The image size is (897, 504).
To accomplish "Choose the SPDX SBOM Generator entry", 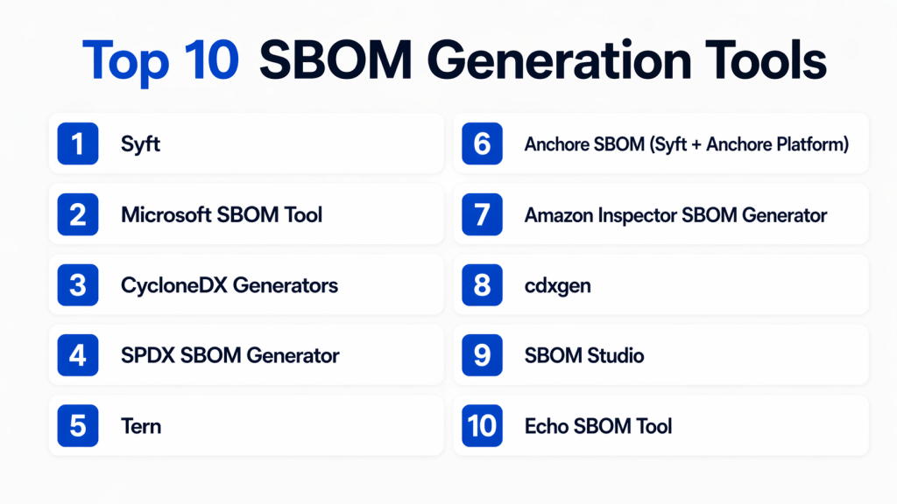I will tap(230, 356).
